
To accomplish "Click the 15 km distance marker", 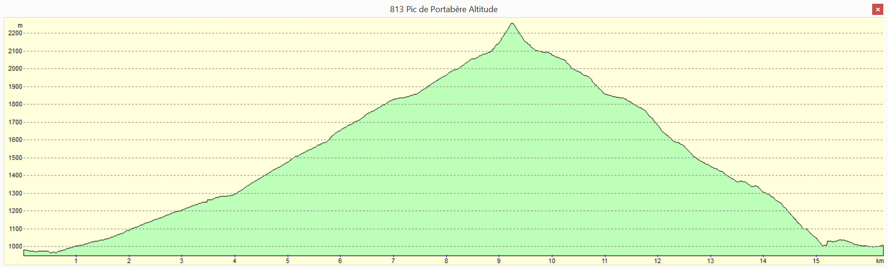I will point(816,261).
